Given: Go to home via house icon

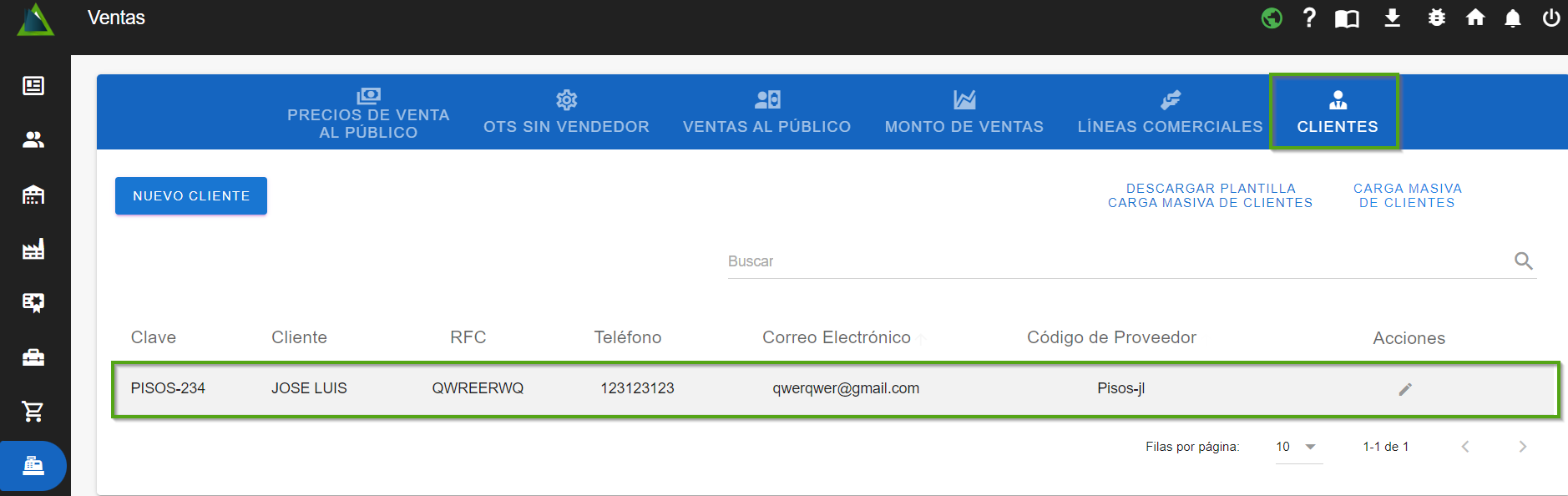Looking at the screenshot, I should (1475, 18).
